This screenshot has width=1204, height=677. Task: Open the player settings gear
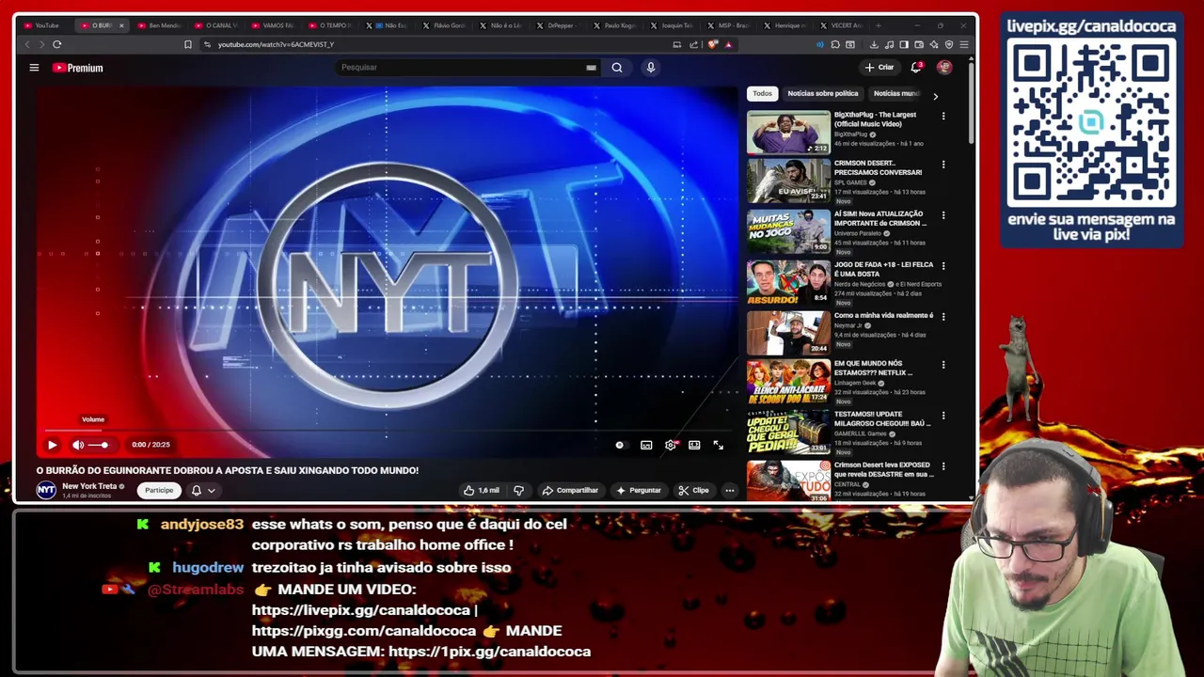[x=670, y=445]
